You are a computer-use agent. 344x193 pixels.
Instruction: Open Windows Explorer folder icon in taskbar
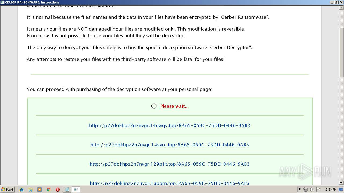coord(30,190)
